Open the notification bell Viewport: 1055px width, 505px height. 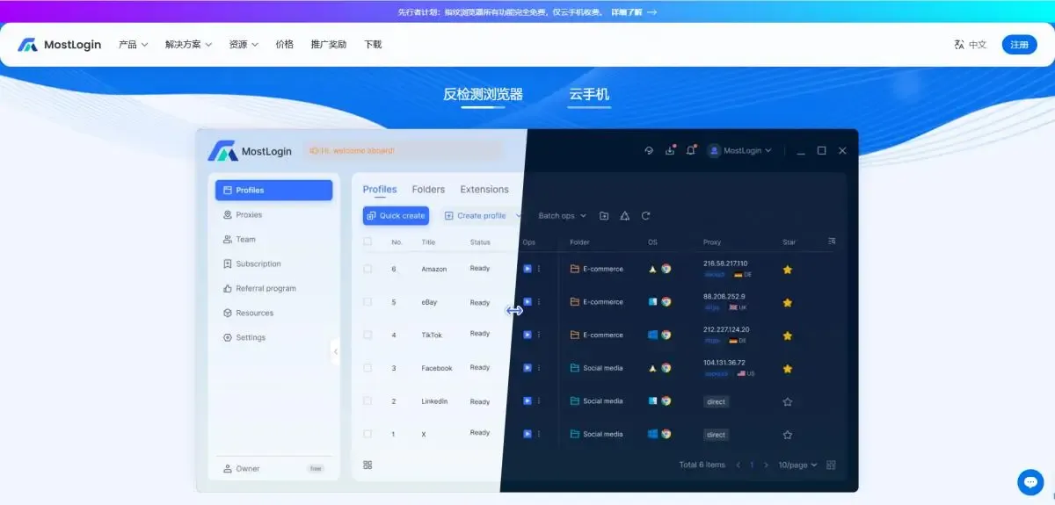pyautogui.click(x=691, y=151)
